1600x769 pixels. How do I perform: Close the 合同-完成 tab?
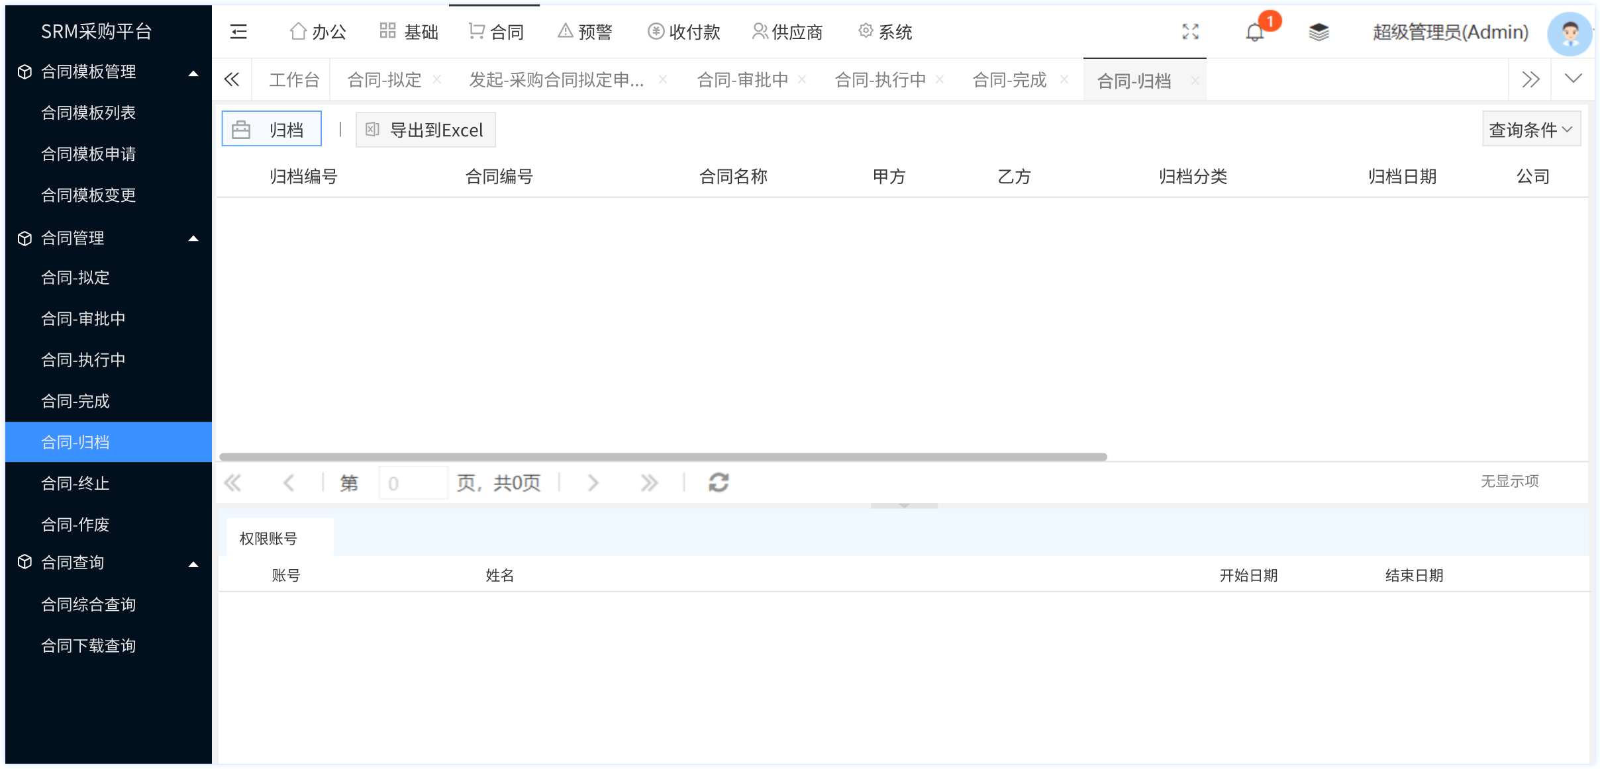click(1064, 79)
